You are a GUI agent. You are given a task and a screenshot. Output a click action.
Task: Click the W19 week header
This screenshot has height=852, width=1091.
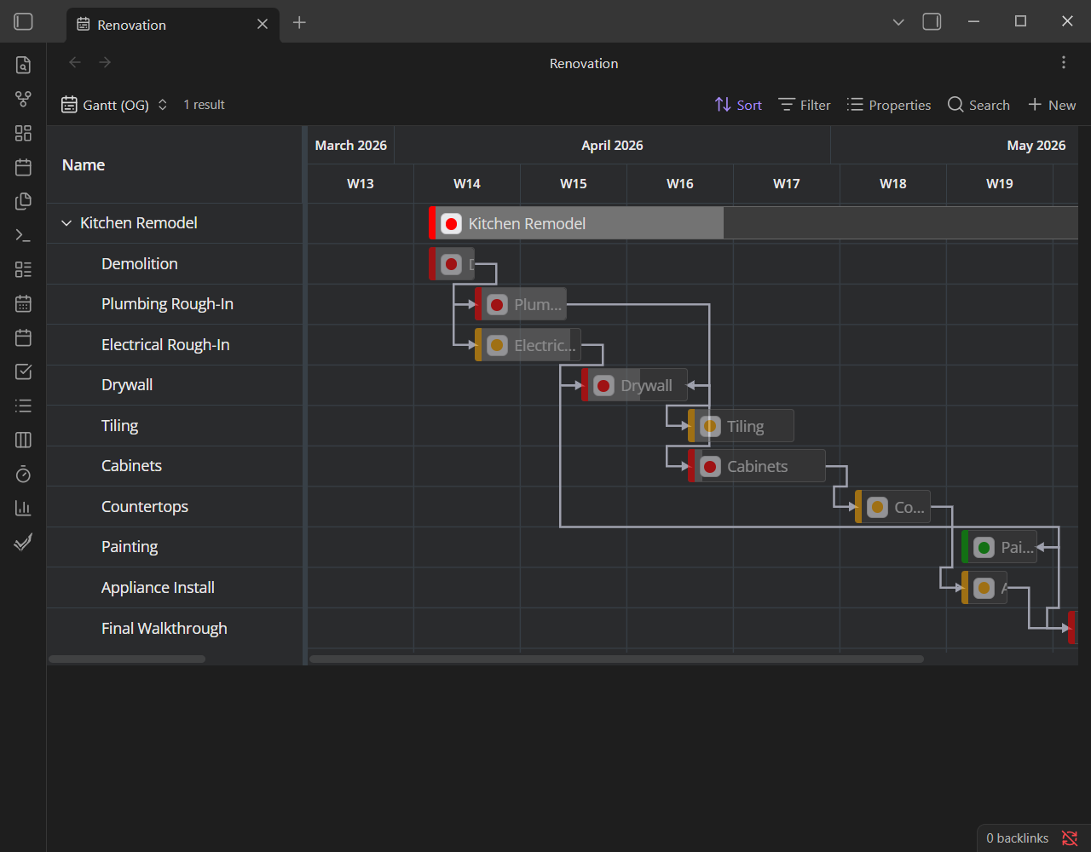point(1000,184)
